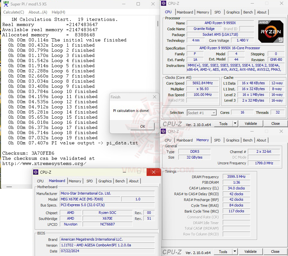The image size is (288, 256).
Task: Select Mainboard tab in Memory CPU-Z window
Action: pyautogui.click(x=184, y=140)
